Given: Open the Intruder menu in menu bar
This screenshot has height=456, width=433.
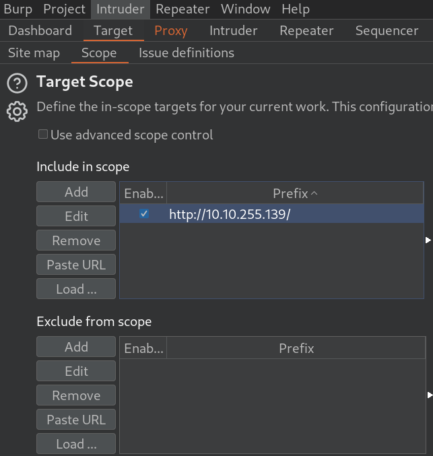Looking at the screenshot, I should click(121, 9).
